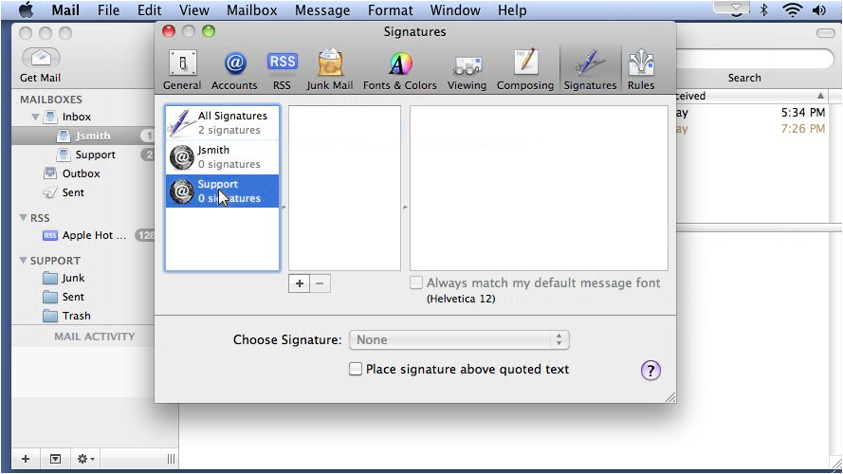Select the message received at 5:34 PM
843x474 pixels.
[753, 113]
